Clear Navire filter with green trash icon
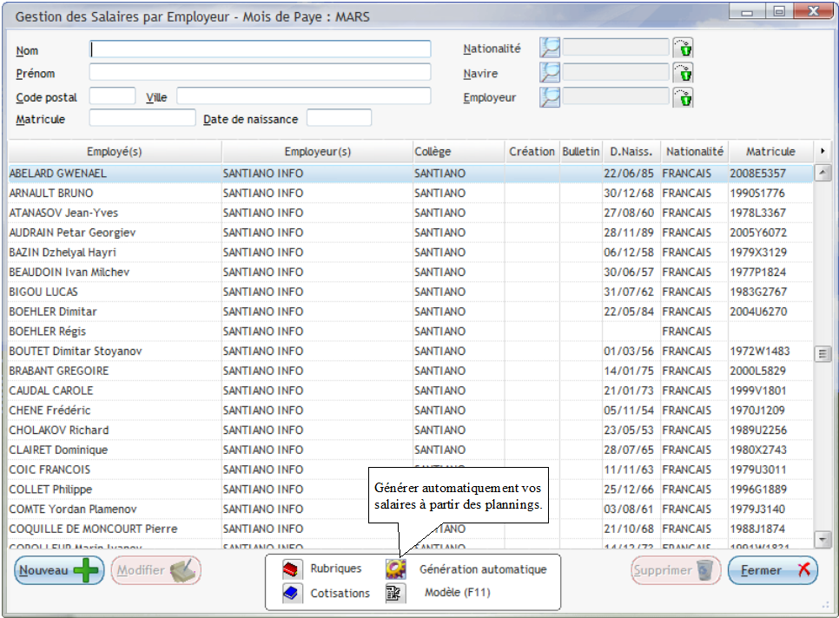This screenshot has width=839, height=618. pos(684,73)
